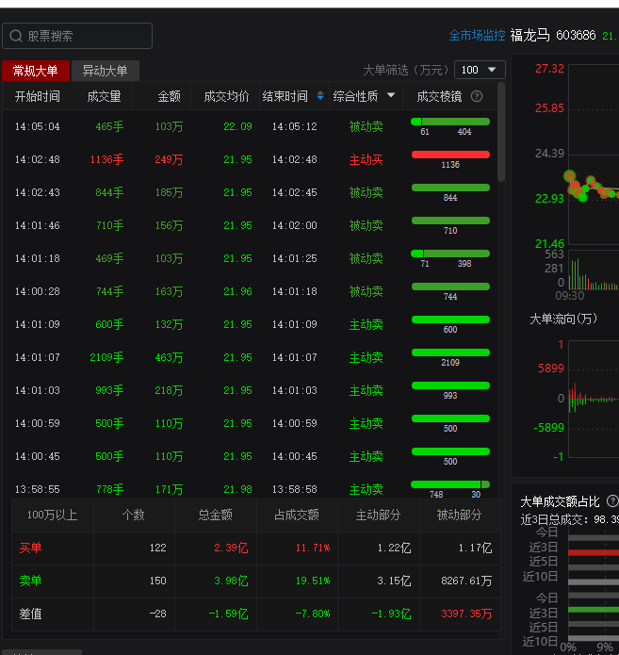
Task: Expand the 综合性质 filter arrow
Action: (x=391, y=95)
